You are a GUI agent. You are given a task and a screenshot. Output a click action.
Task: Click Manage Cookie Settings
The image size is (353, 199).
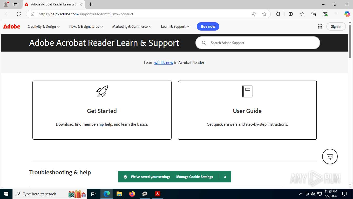click(194, 177)
